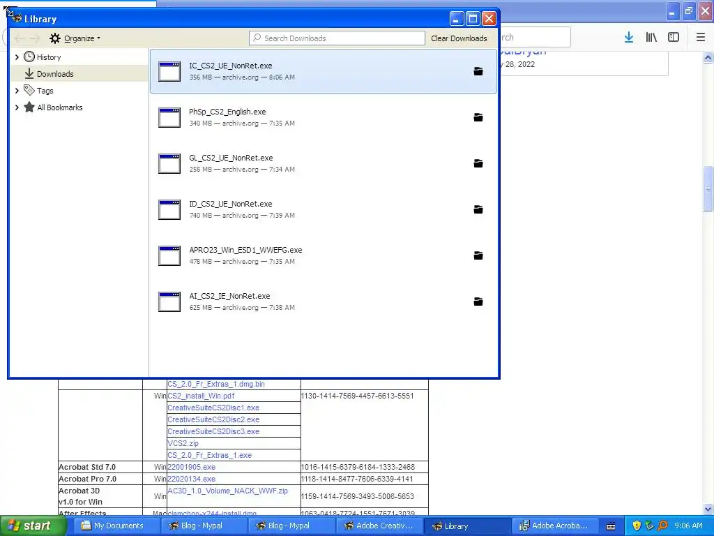
Task: Open containing folder for APRO23_Win_ESD1_WWEFG.exe
Action: pyautogui.click(x=478, y=255)
